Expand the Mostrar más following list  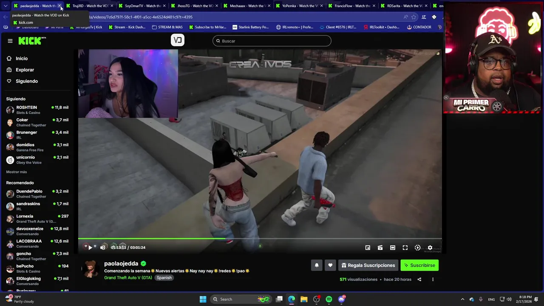(x=17, y=172)
